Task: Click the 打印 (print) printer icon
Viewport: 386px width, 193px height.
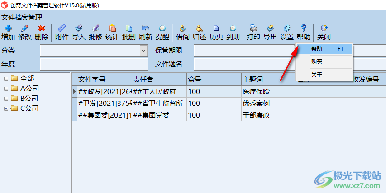Action: [x=253, y=28]
